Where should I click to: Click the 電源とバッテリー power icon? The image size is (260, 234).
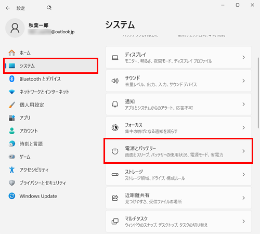click(x=115, y=151)
